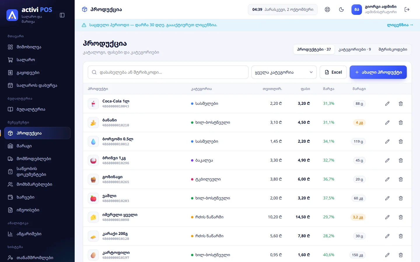This screenshot has height=262, width=420.
Task: Edit the Coca-Cola 1ლ product
Action: tap(387, 104)
